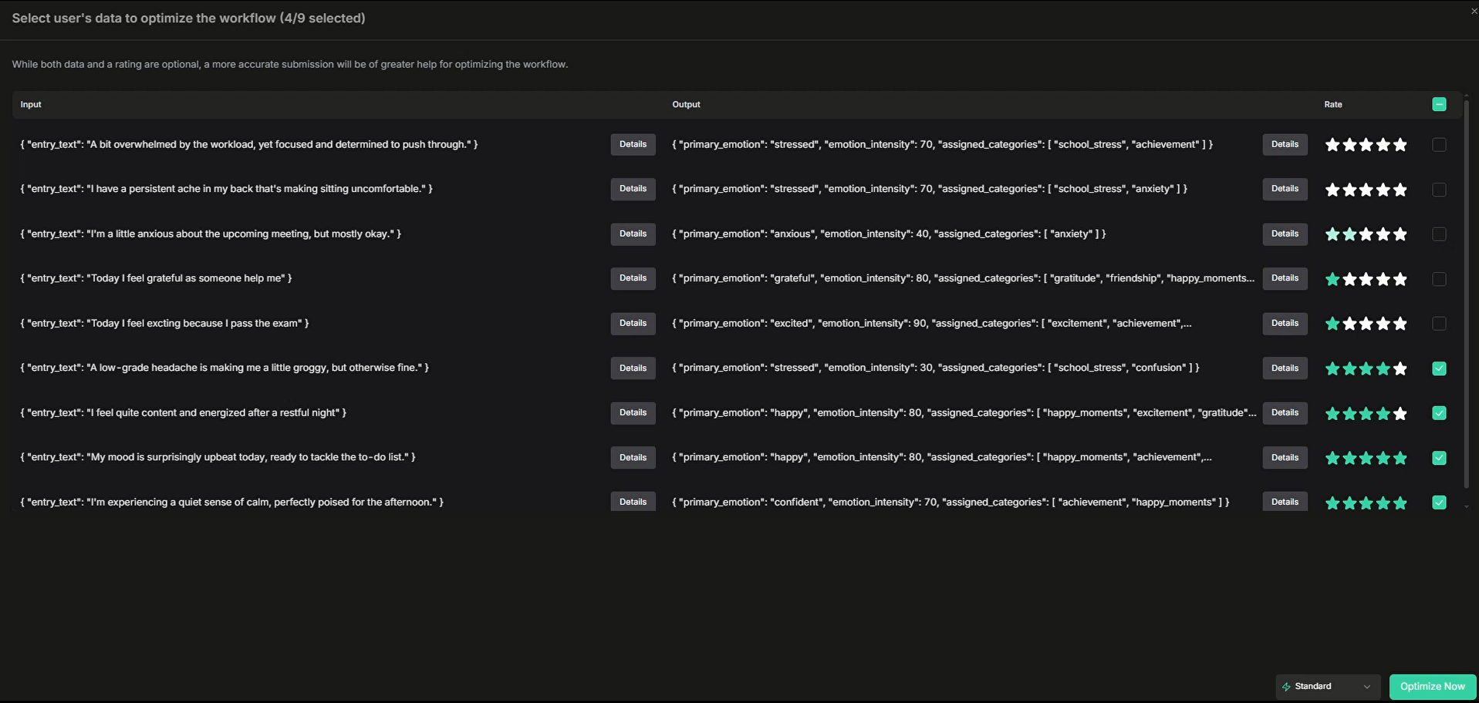Uncheck the low-grade headache row checkbox
Image resolution: width=1479 pixels, height=703 pixels.
1439,368
